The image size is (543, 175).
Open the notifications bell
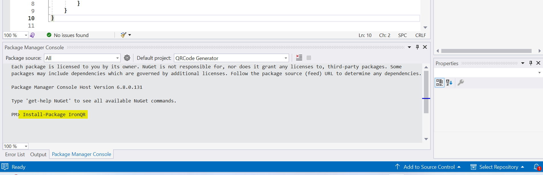pos(536,167)
